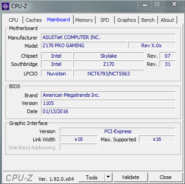Click the Validate button
Image resolution: width=185 pixels, height=184 pixels.
[x=131, y=177]
